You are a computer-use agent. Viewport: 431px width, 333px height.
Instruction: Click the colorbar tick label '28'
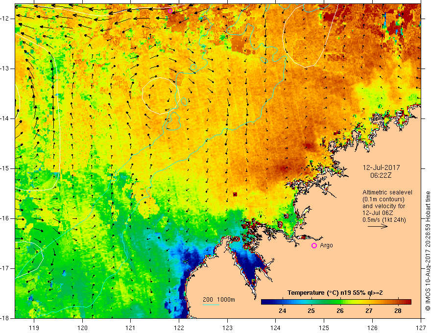pyautogui.click(x=398, y=311)
